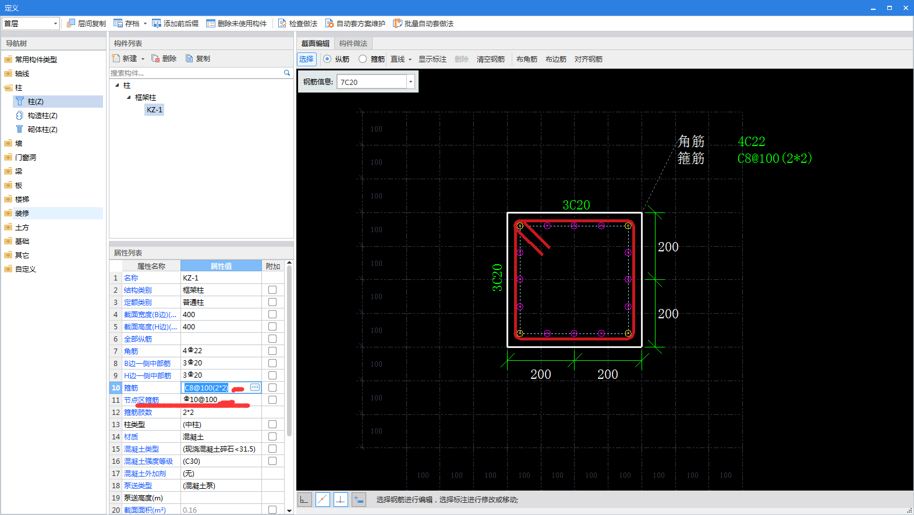Check the 附加 box for 截面宽度 row
Image resolution: width=914 pixels, height=515 pixels.
click(272, 314)
